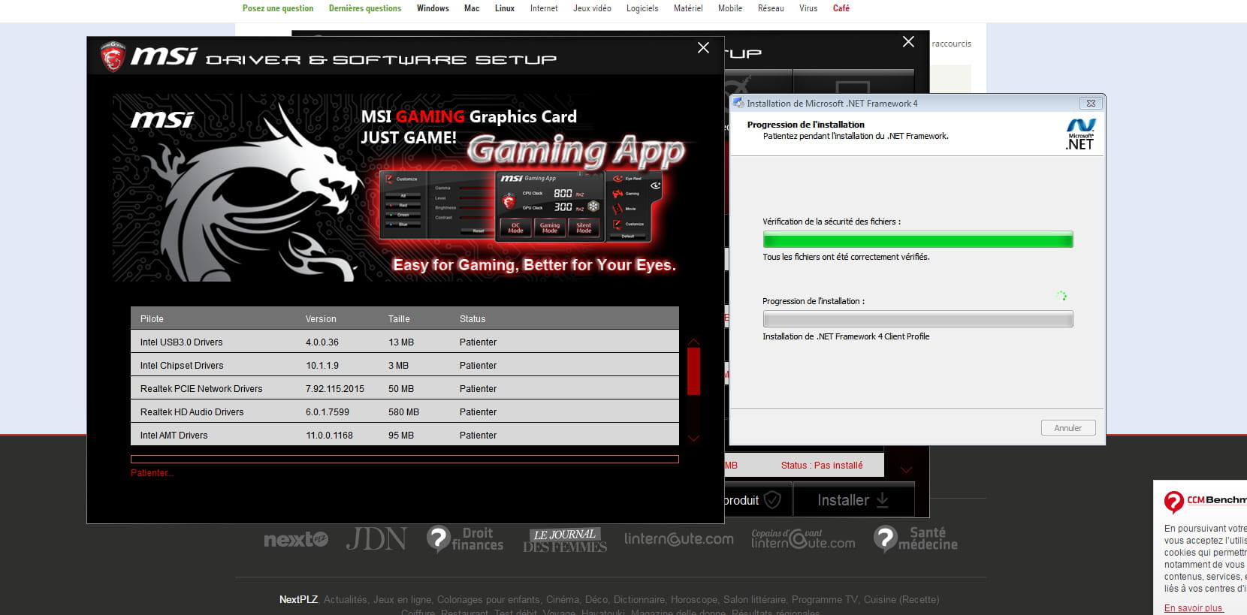
Task: Click the Santé médecine footer logo
Action: (916, 538)
